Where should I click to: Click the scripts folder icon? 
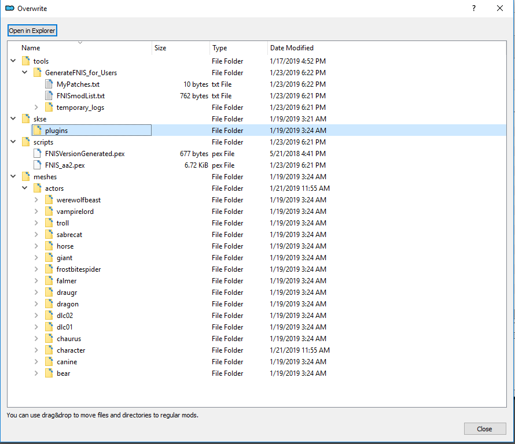pyautogui.click(x=26, y=142)
